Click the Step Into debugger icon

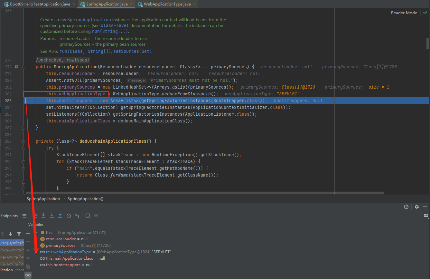[x=43, y=216]
